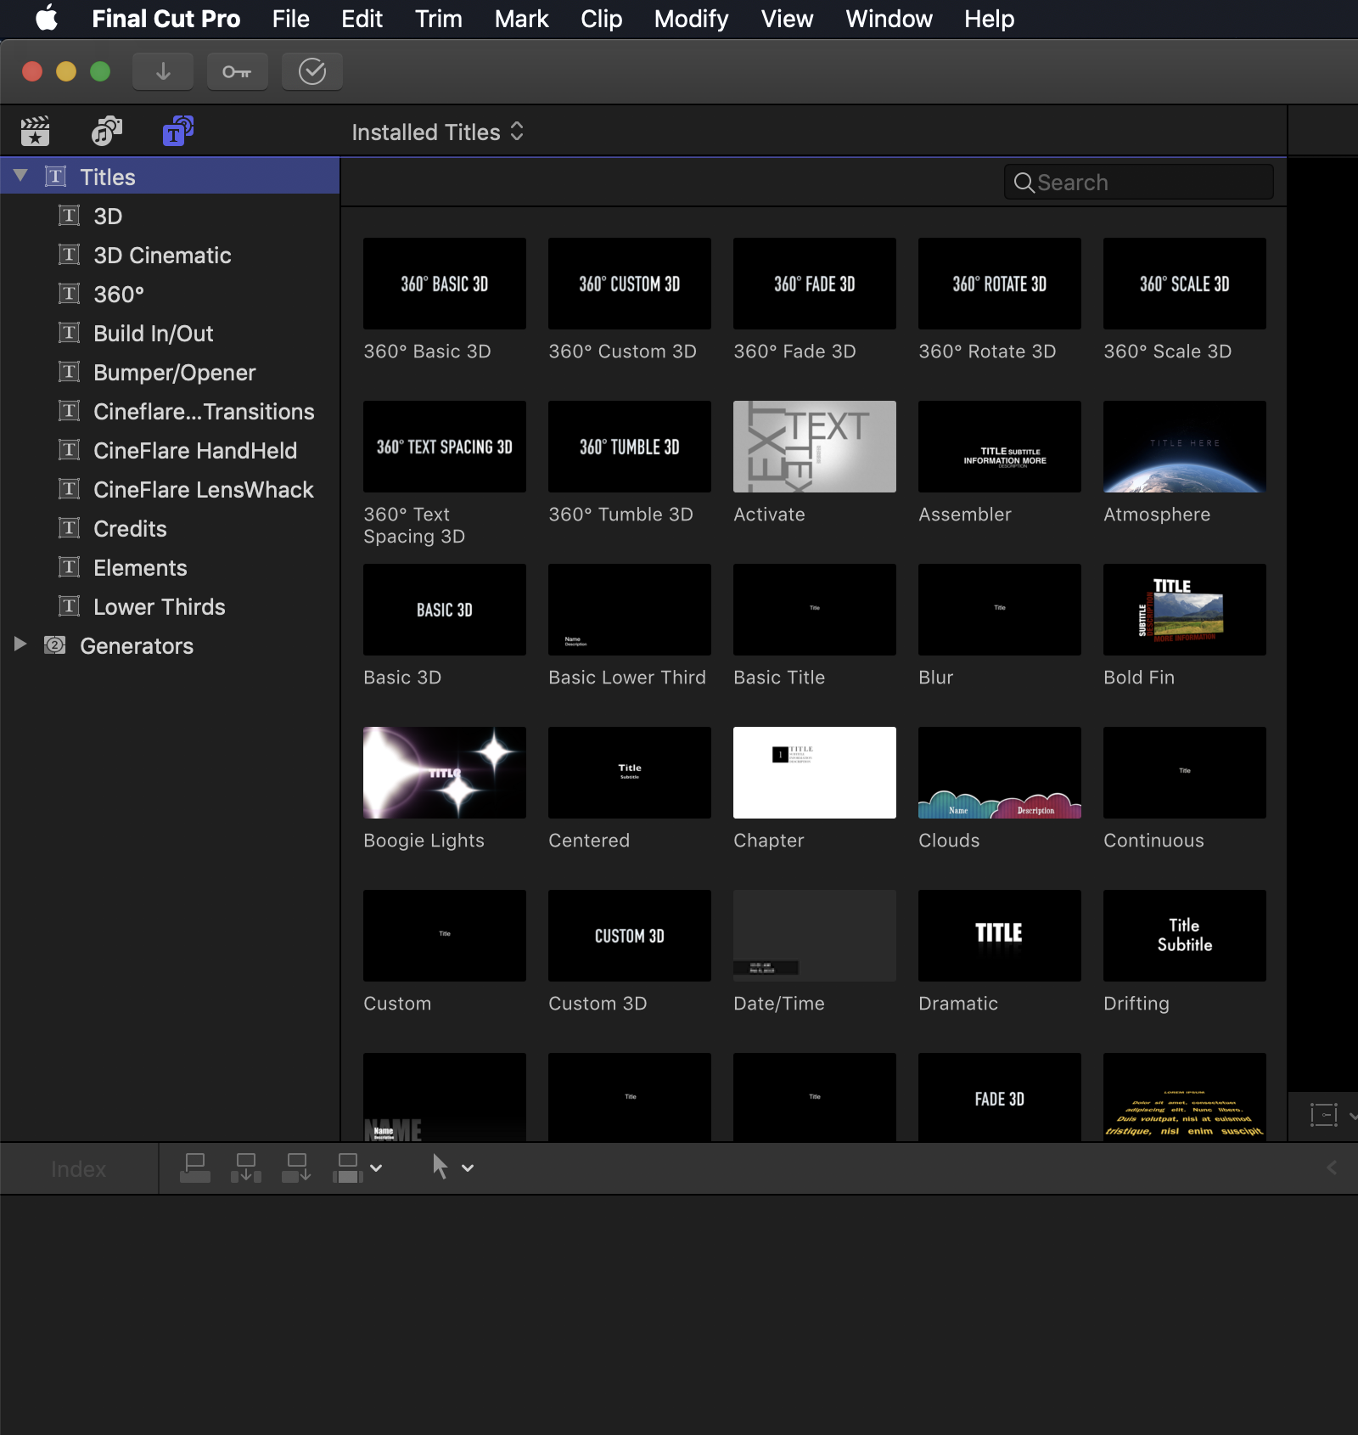The width and height of the screenshot is (1358, 1435).
Task: Click the 3D category title icon
Action: point(69,216)
